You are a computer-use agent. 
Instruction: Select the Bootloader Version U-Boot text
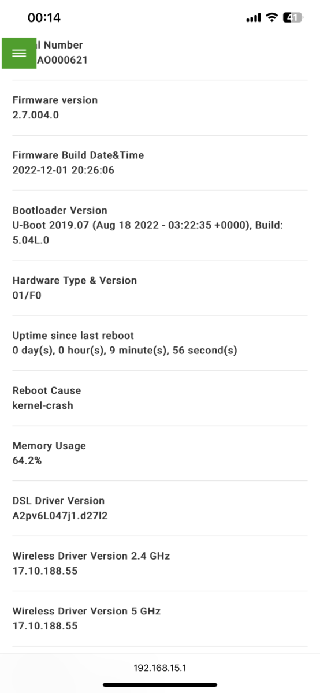point(148,232)
